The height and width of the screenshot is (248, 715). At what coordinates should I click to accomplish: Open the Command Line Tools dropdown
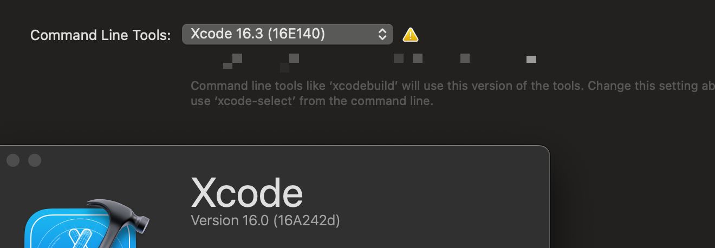(x=287, y=35)
